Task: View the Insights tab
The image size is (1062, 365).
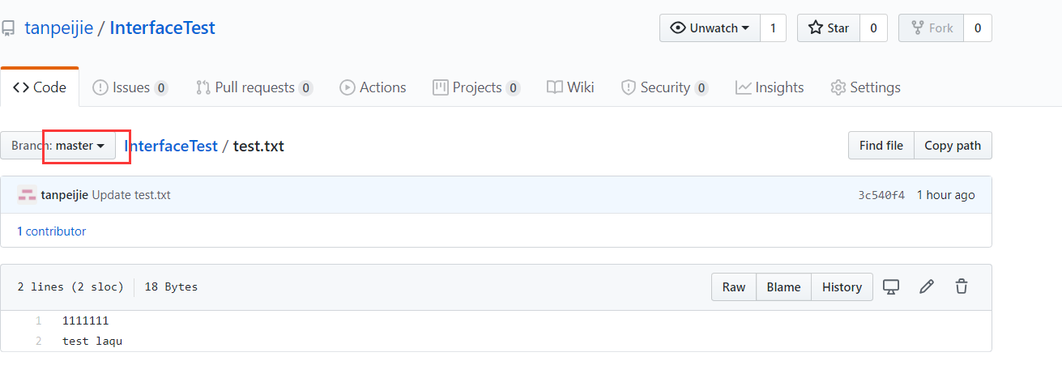Action: pyautogui.click(x=770, y=87)
